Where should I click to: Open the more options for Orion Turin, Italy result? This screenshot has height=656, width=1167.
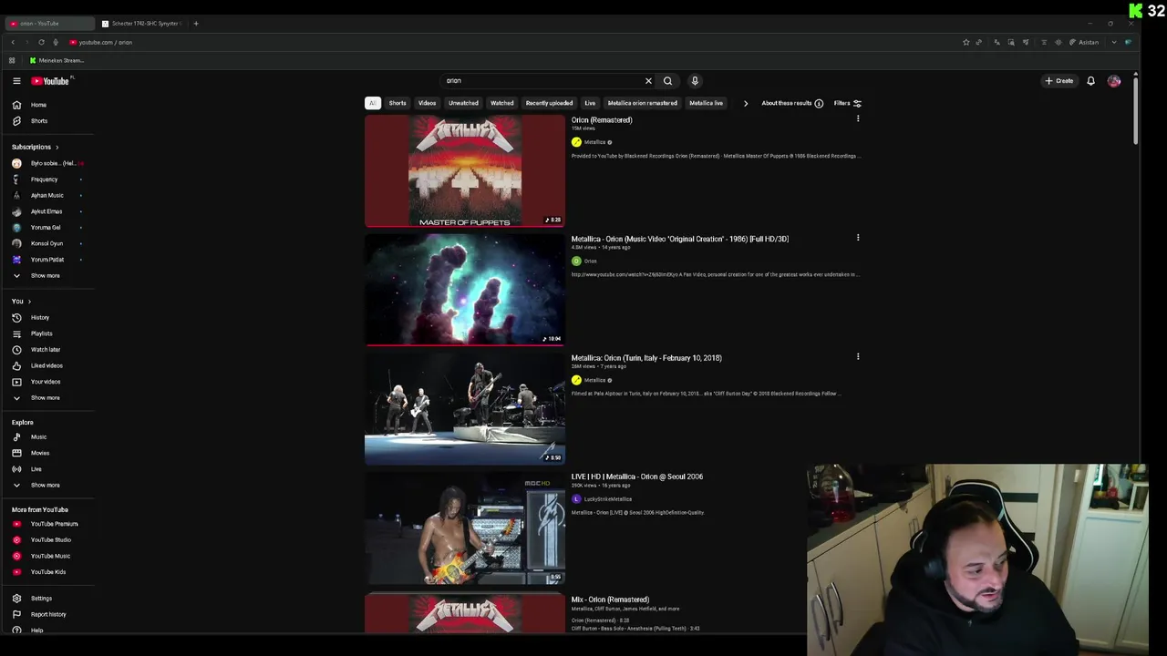coord(858,357)
